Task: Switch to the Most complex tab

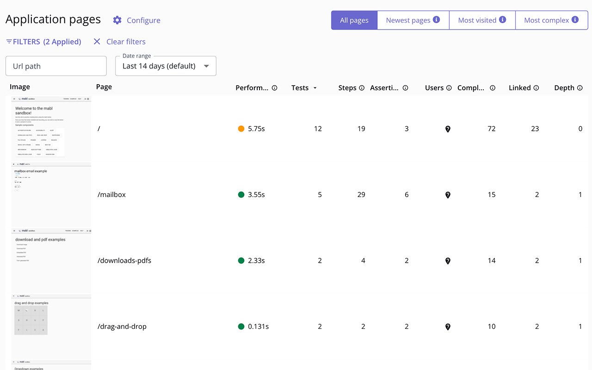Action: (551, 20)
